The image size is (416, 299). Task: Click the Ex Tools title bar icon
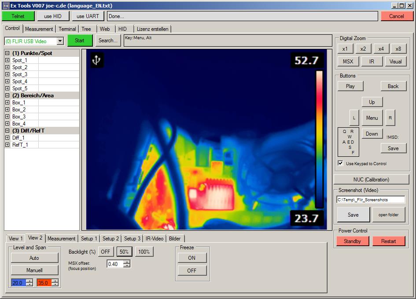pos(6,5)
